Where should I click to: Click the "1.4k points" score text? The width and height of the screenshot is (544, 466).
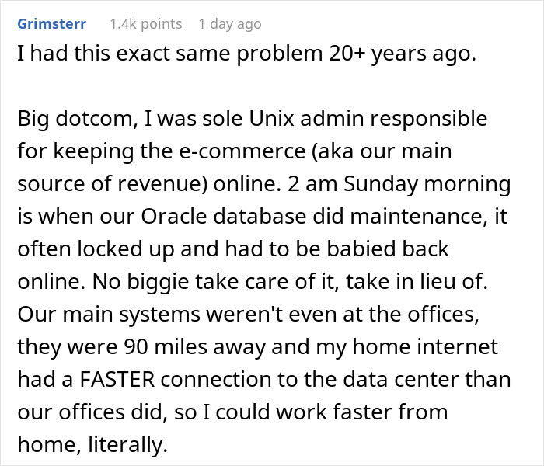pos(145,24)
